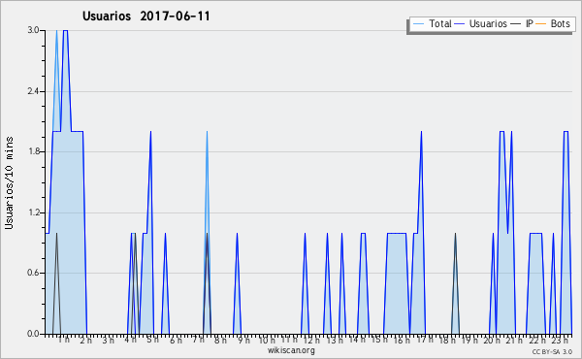Click the '9 h' x-axis label
This screenshot has width=582, height=359.
[x=243, y=340]
